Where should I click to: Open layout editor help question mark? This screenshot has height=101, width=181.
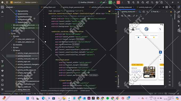tap(171, 16)
